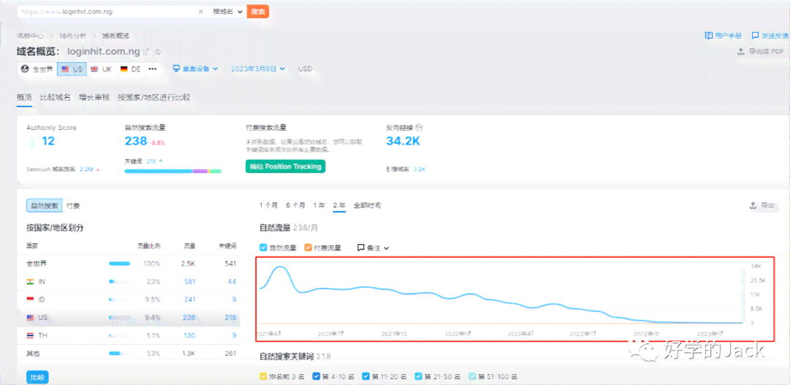This screenshot has width=790, height=385.
Task: Click Thailand flag row TH in country table
Action: click(128, 335)
